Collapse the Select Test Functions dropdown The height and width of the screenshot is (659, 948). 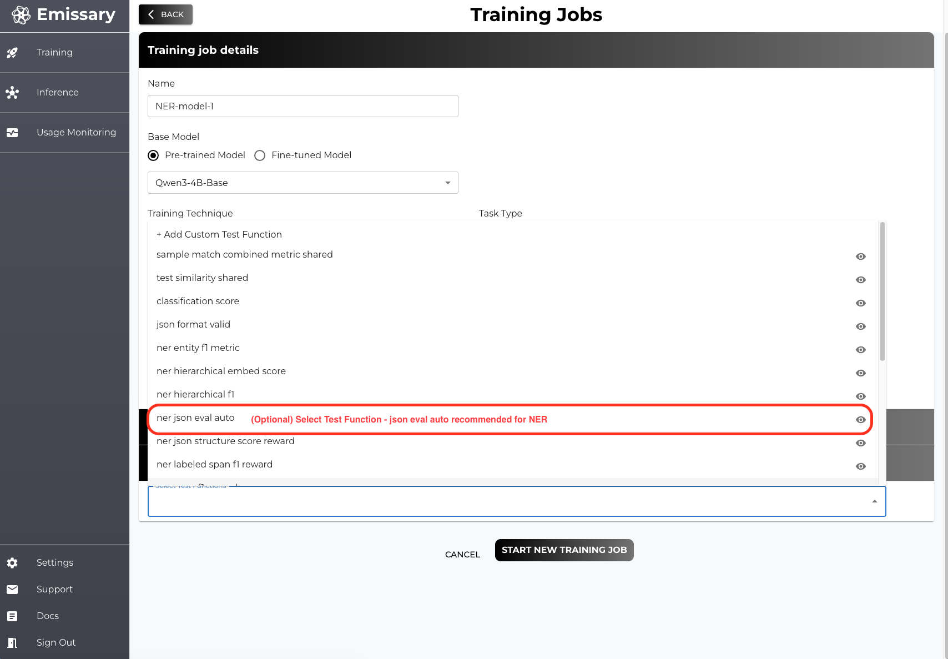click(874, 501)
